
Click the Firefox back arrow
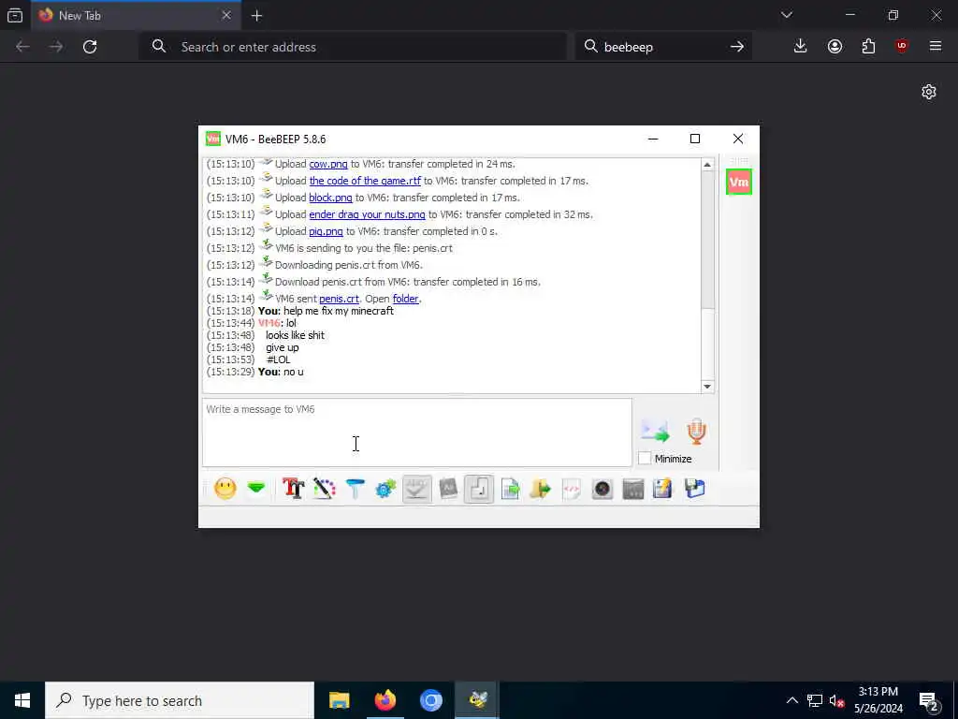tap(22, 47)
